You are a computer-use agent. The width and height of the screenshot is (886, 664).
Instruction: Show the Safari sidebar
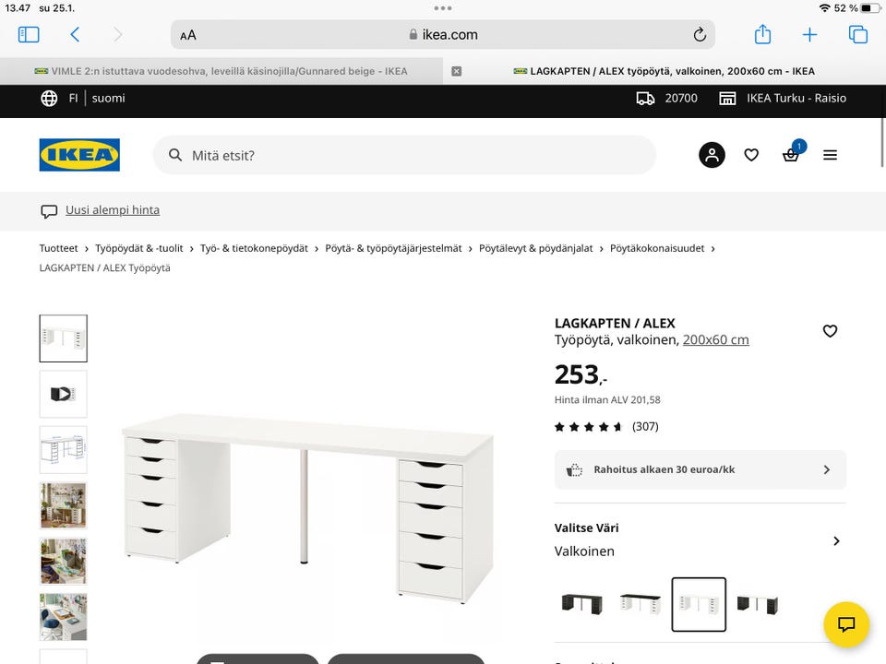coord(29,34)
